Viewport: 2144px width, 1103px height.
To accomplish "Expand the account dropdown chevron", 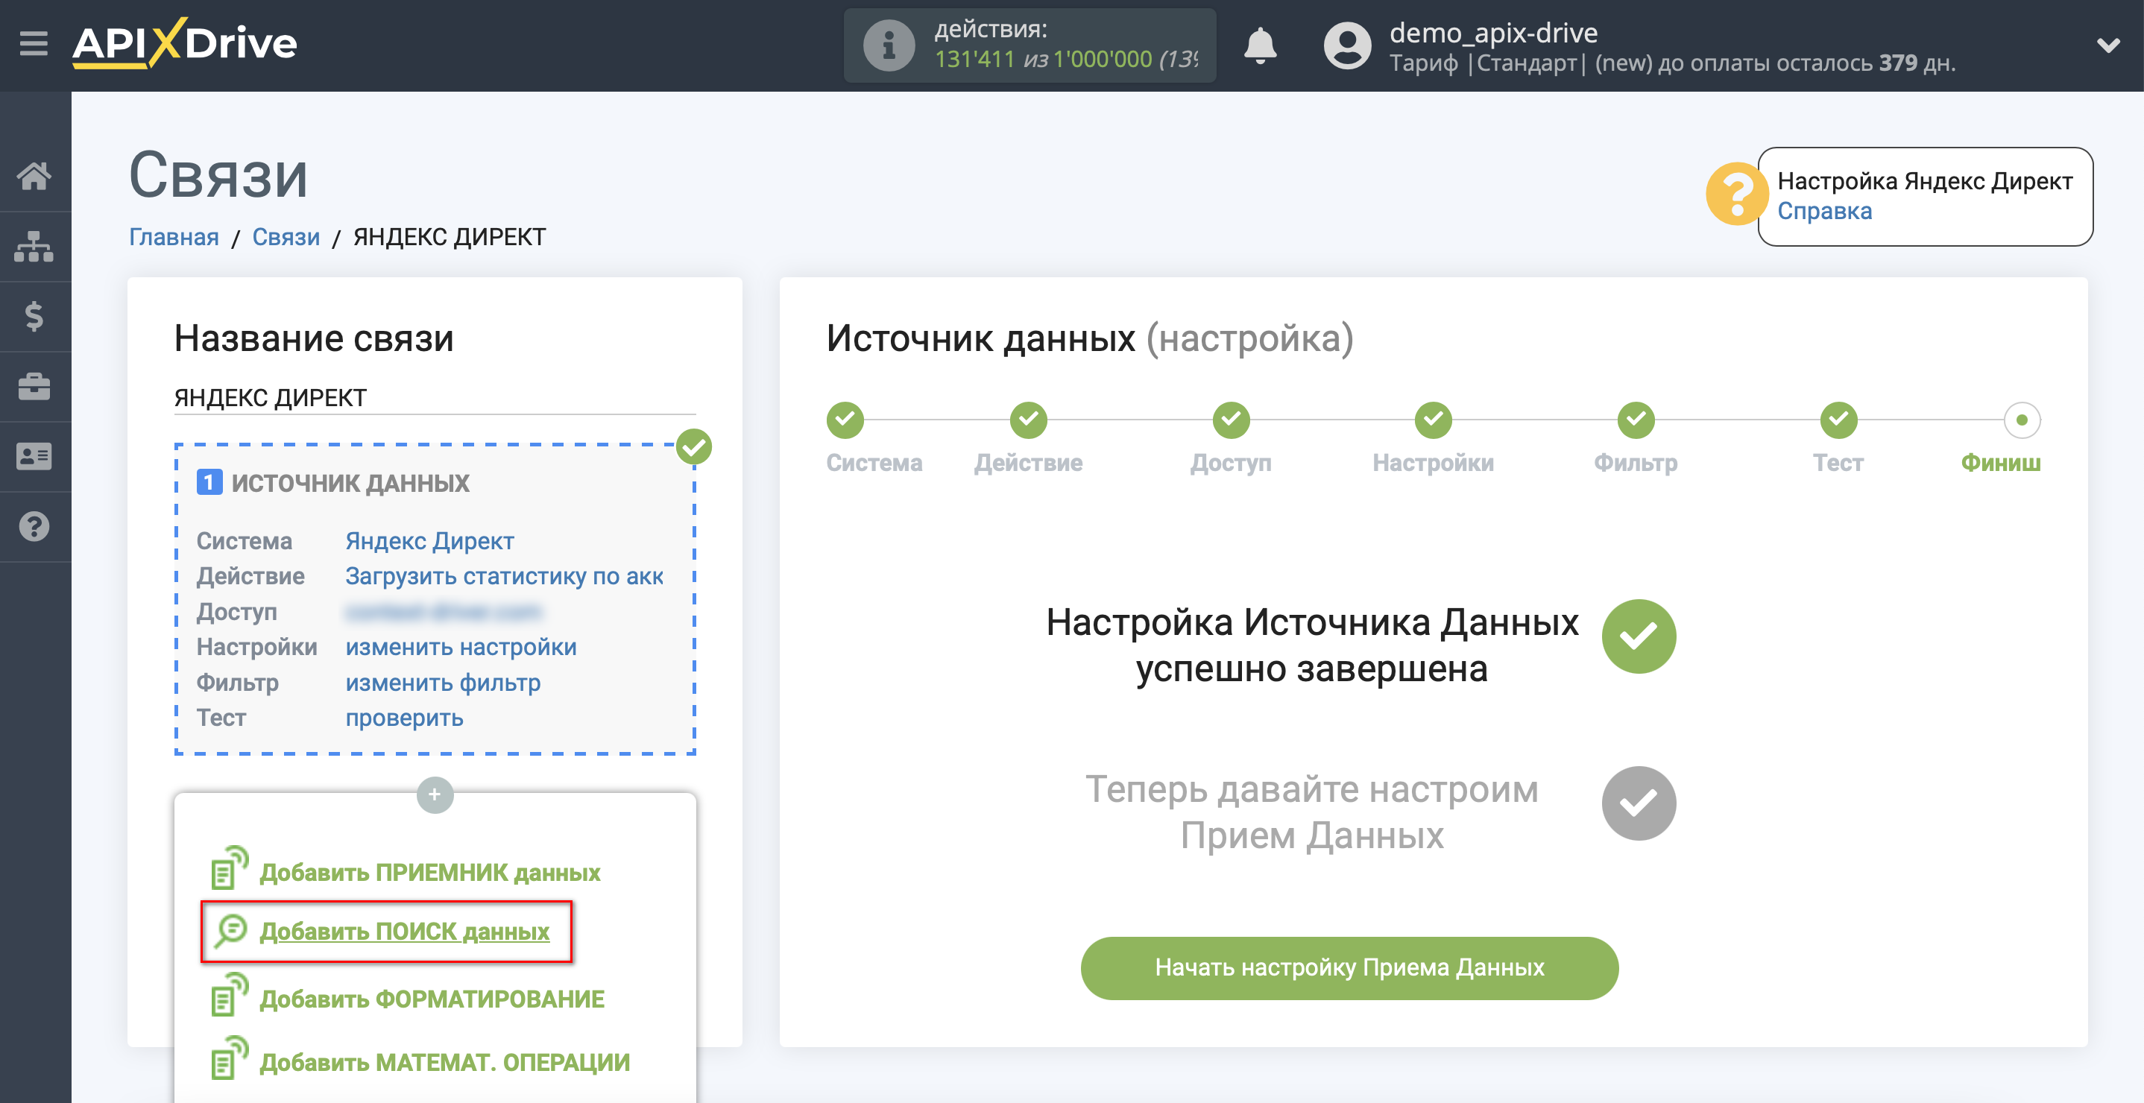I will coord(2107,45).
